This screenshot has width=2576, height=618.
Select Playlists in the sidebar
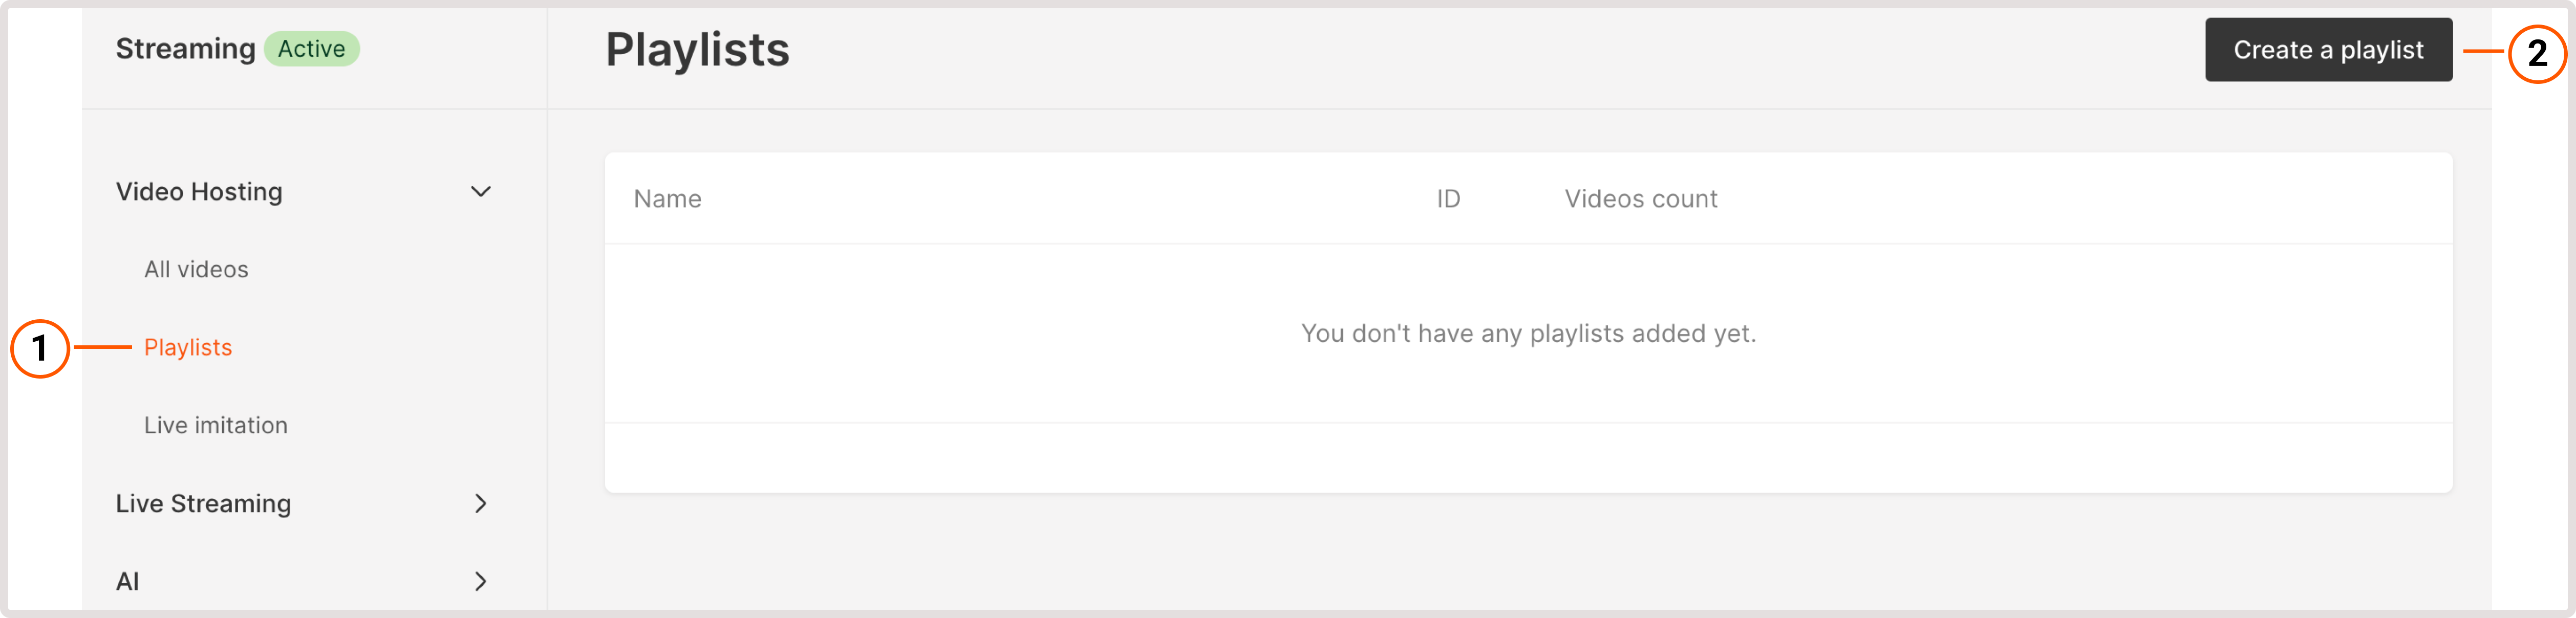point(188,347)
